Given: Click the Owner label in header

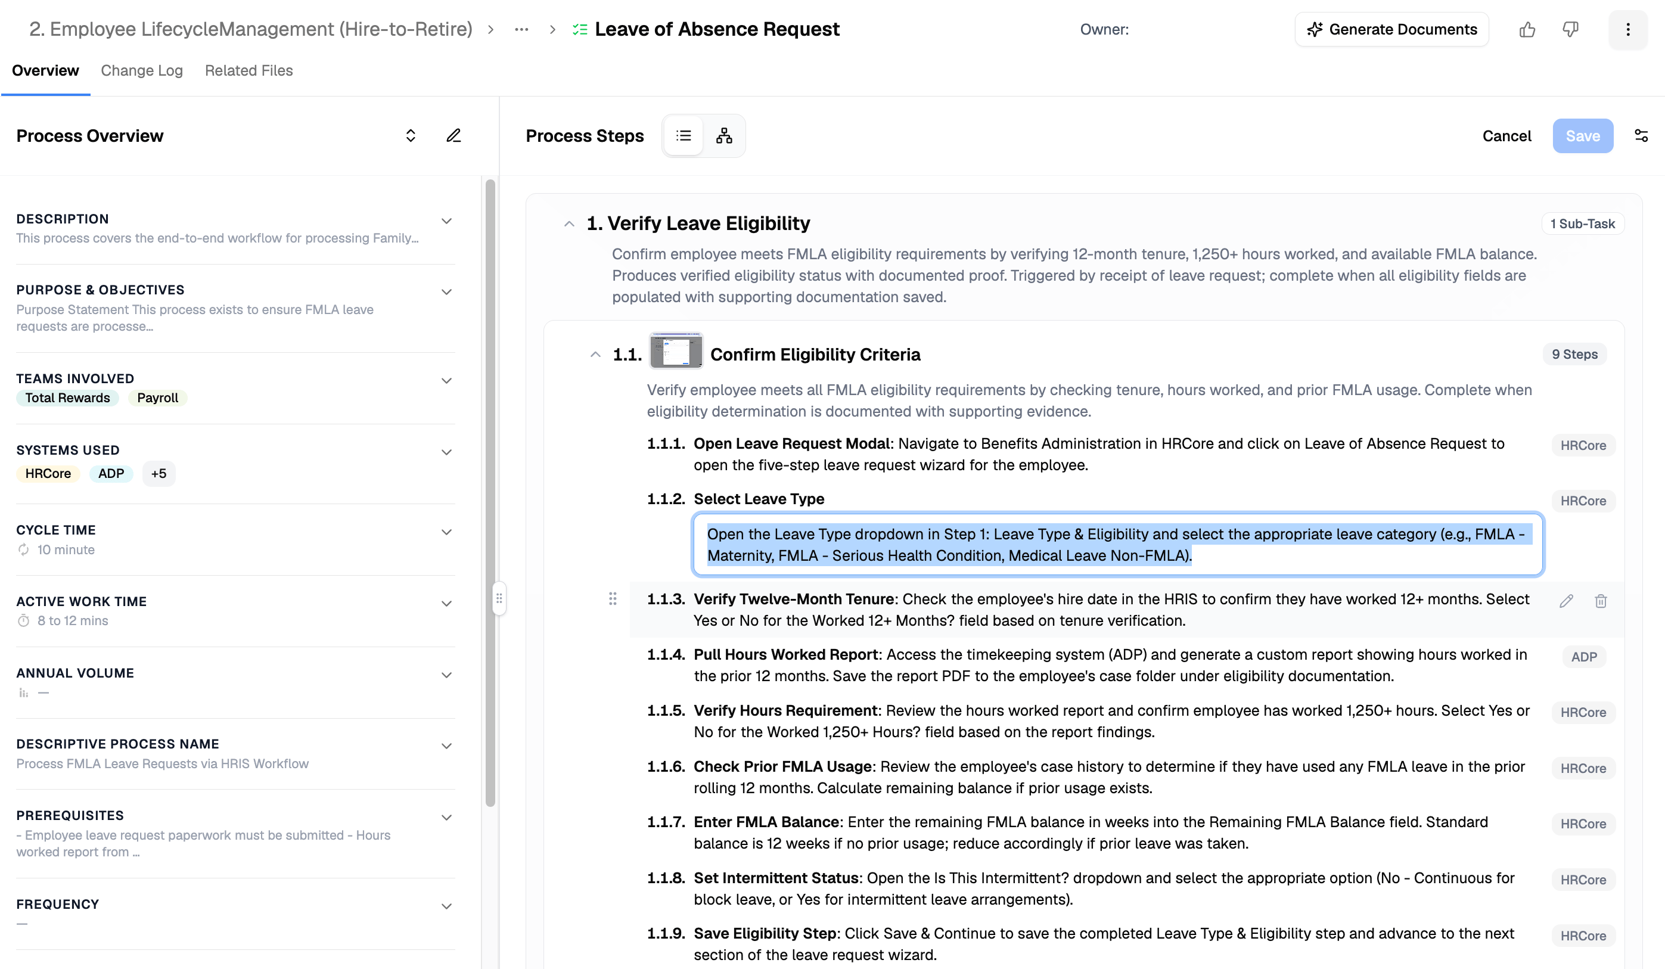Looking at the screenshot, I should 1104,29.
